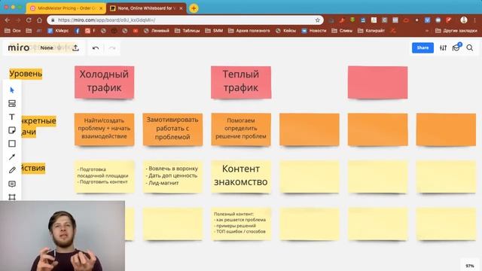Open the Кейсы bookmark
The image size is (482, 271).
click(x=286, y=31)
